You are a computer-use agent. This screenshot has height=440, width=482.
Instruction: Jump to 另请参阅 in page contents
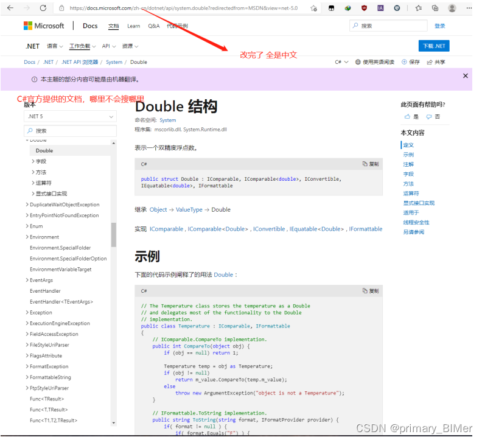(x=413, y=232)
